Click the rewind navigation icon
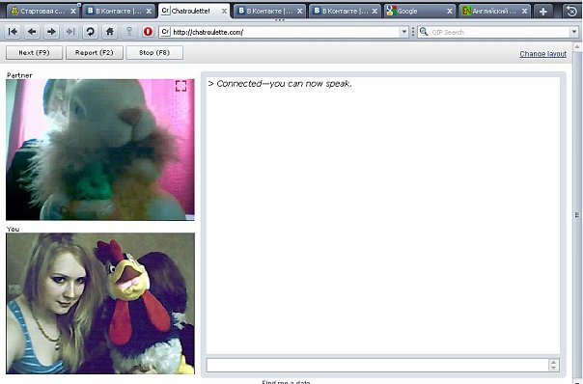Image resolution: width=583 pixels, height=384 pixels. [13, 32]
